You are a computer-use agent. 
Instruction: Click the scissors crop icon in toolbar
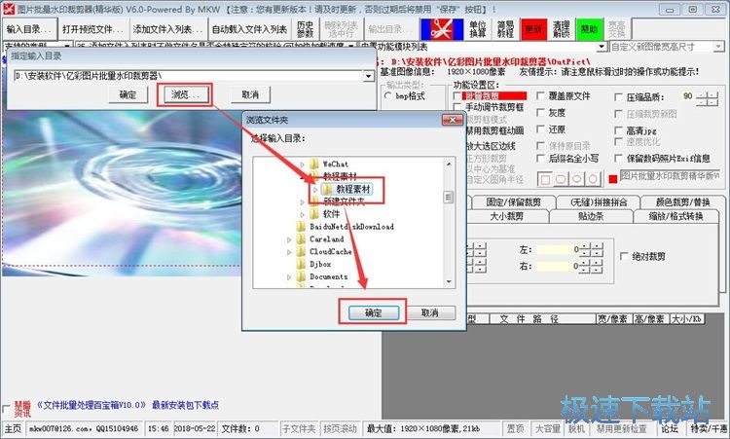[441, 29]
